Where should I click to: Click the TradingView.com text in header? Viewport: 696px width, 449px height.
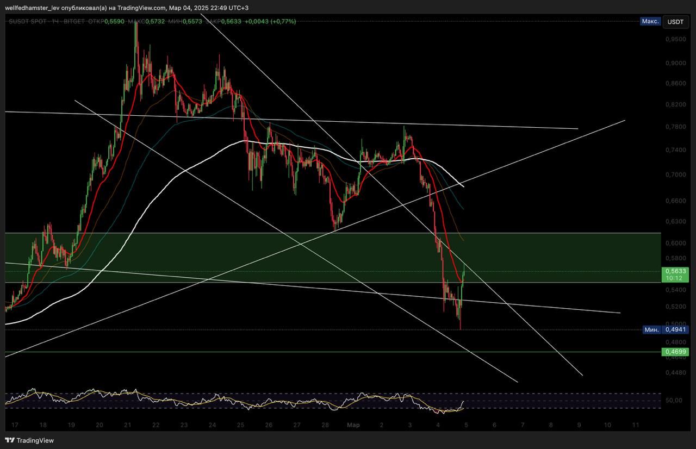pyautogui.click(x=141, y=8)
